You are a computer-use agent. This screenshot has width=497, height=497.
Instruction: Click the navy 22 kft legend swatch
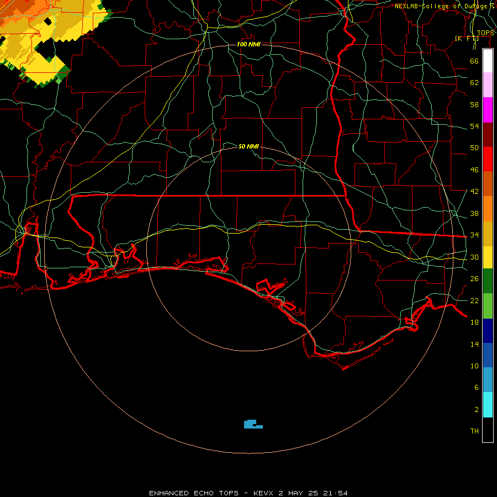pyautogui.click(x=488, y=331)
